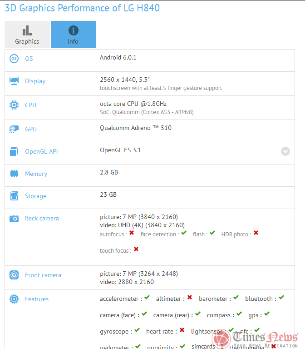Click the OpenGL API cube icon

14,151
